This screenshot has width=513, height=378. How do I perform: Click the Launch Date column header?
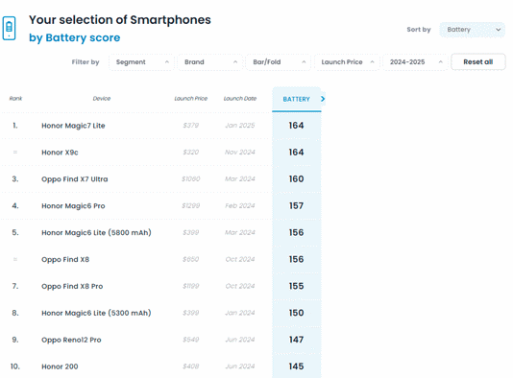click(240, 99)
